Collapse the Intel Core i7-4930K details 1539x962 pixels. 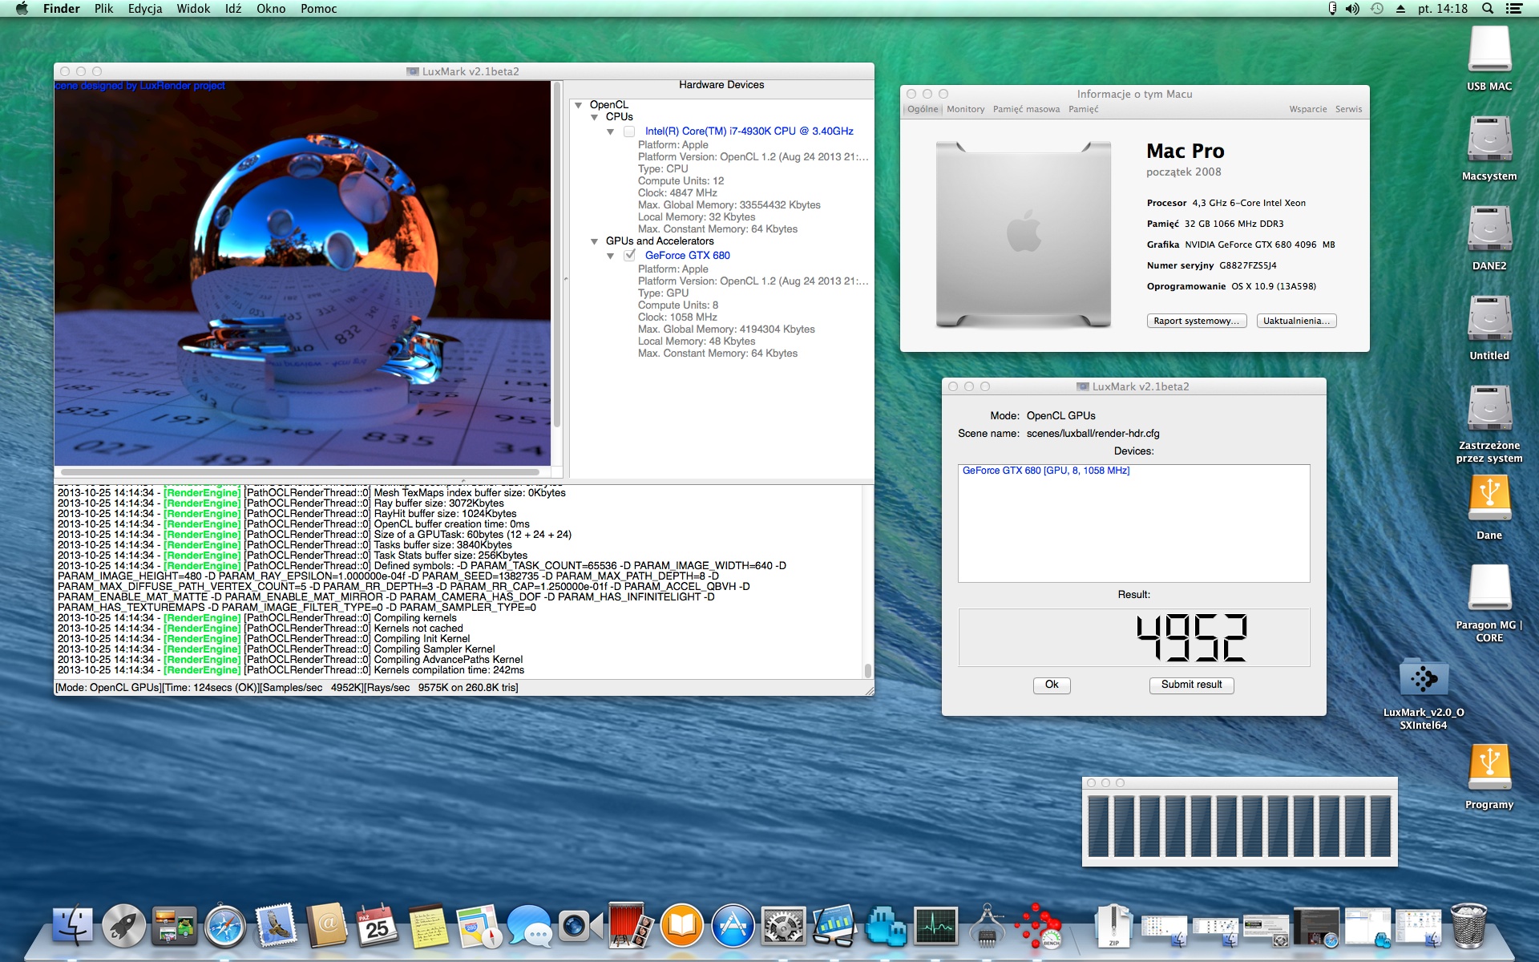pyautogui.click(x=610, y=131)
